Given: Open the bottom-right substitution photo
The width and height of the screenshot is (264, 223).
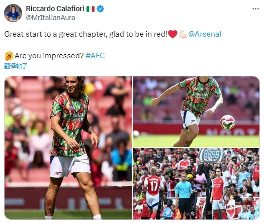Looking at the screenshot, I should (x=196, y=184).
